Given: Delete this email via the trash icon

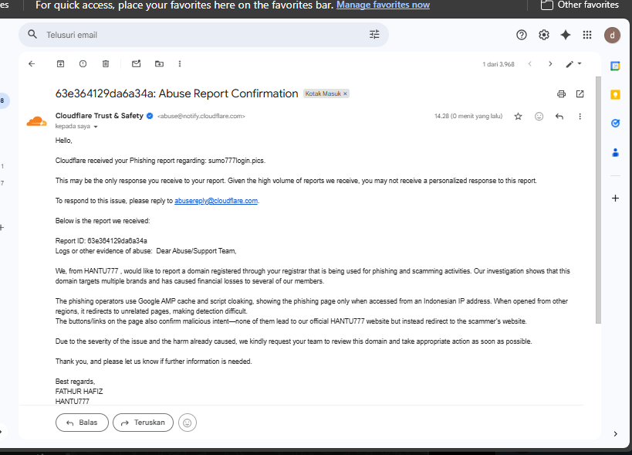Looking at the screenshot, I should click(x=106, y=64).
